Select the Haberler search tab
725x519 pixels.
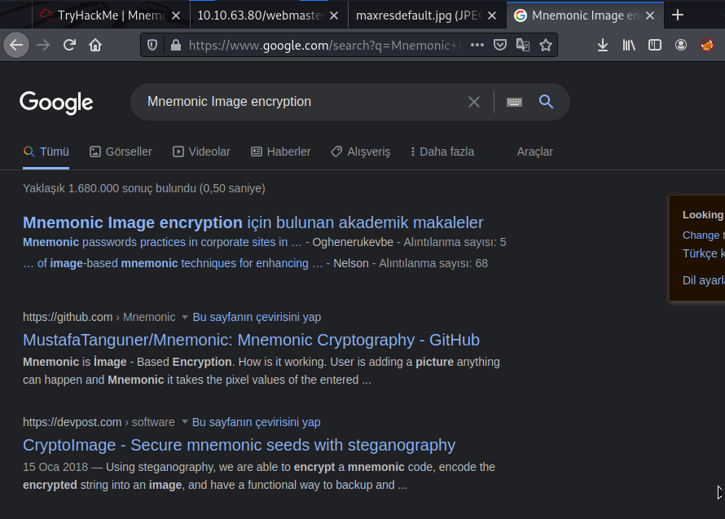point(281,152)
